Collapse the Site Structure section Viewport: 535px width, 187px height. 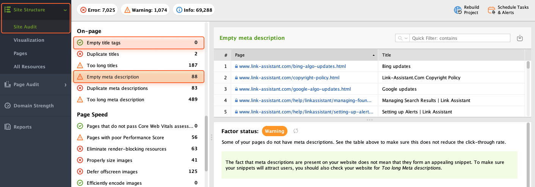coord(65,10)
